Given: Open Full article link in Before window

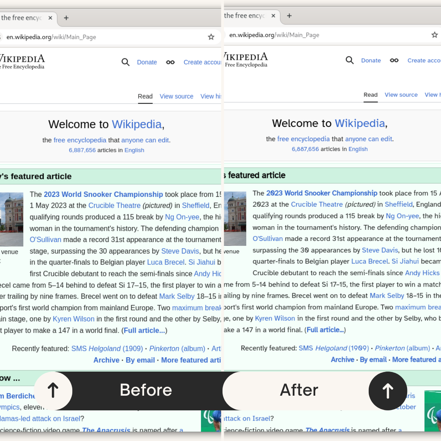Looking at the screenshot, I should (x=144, y=330).
